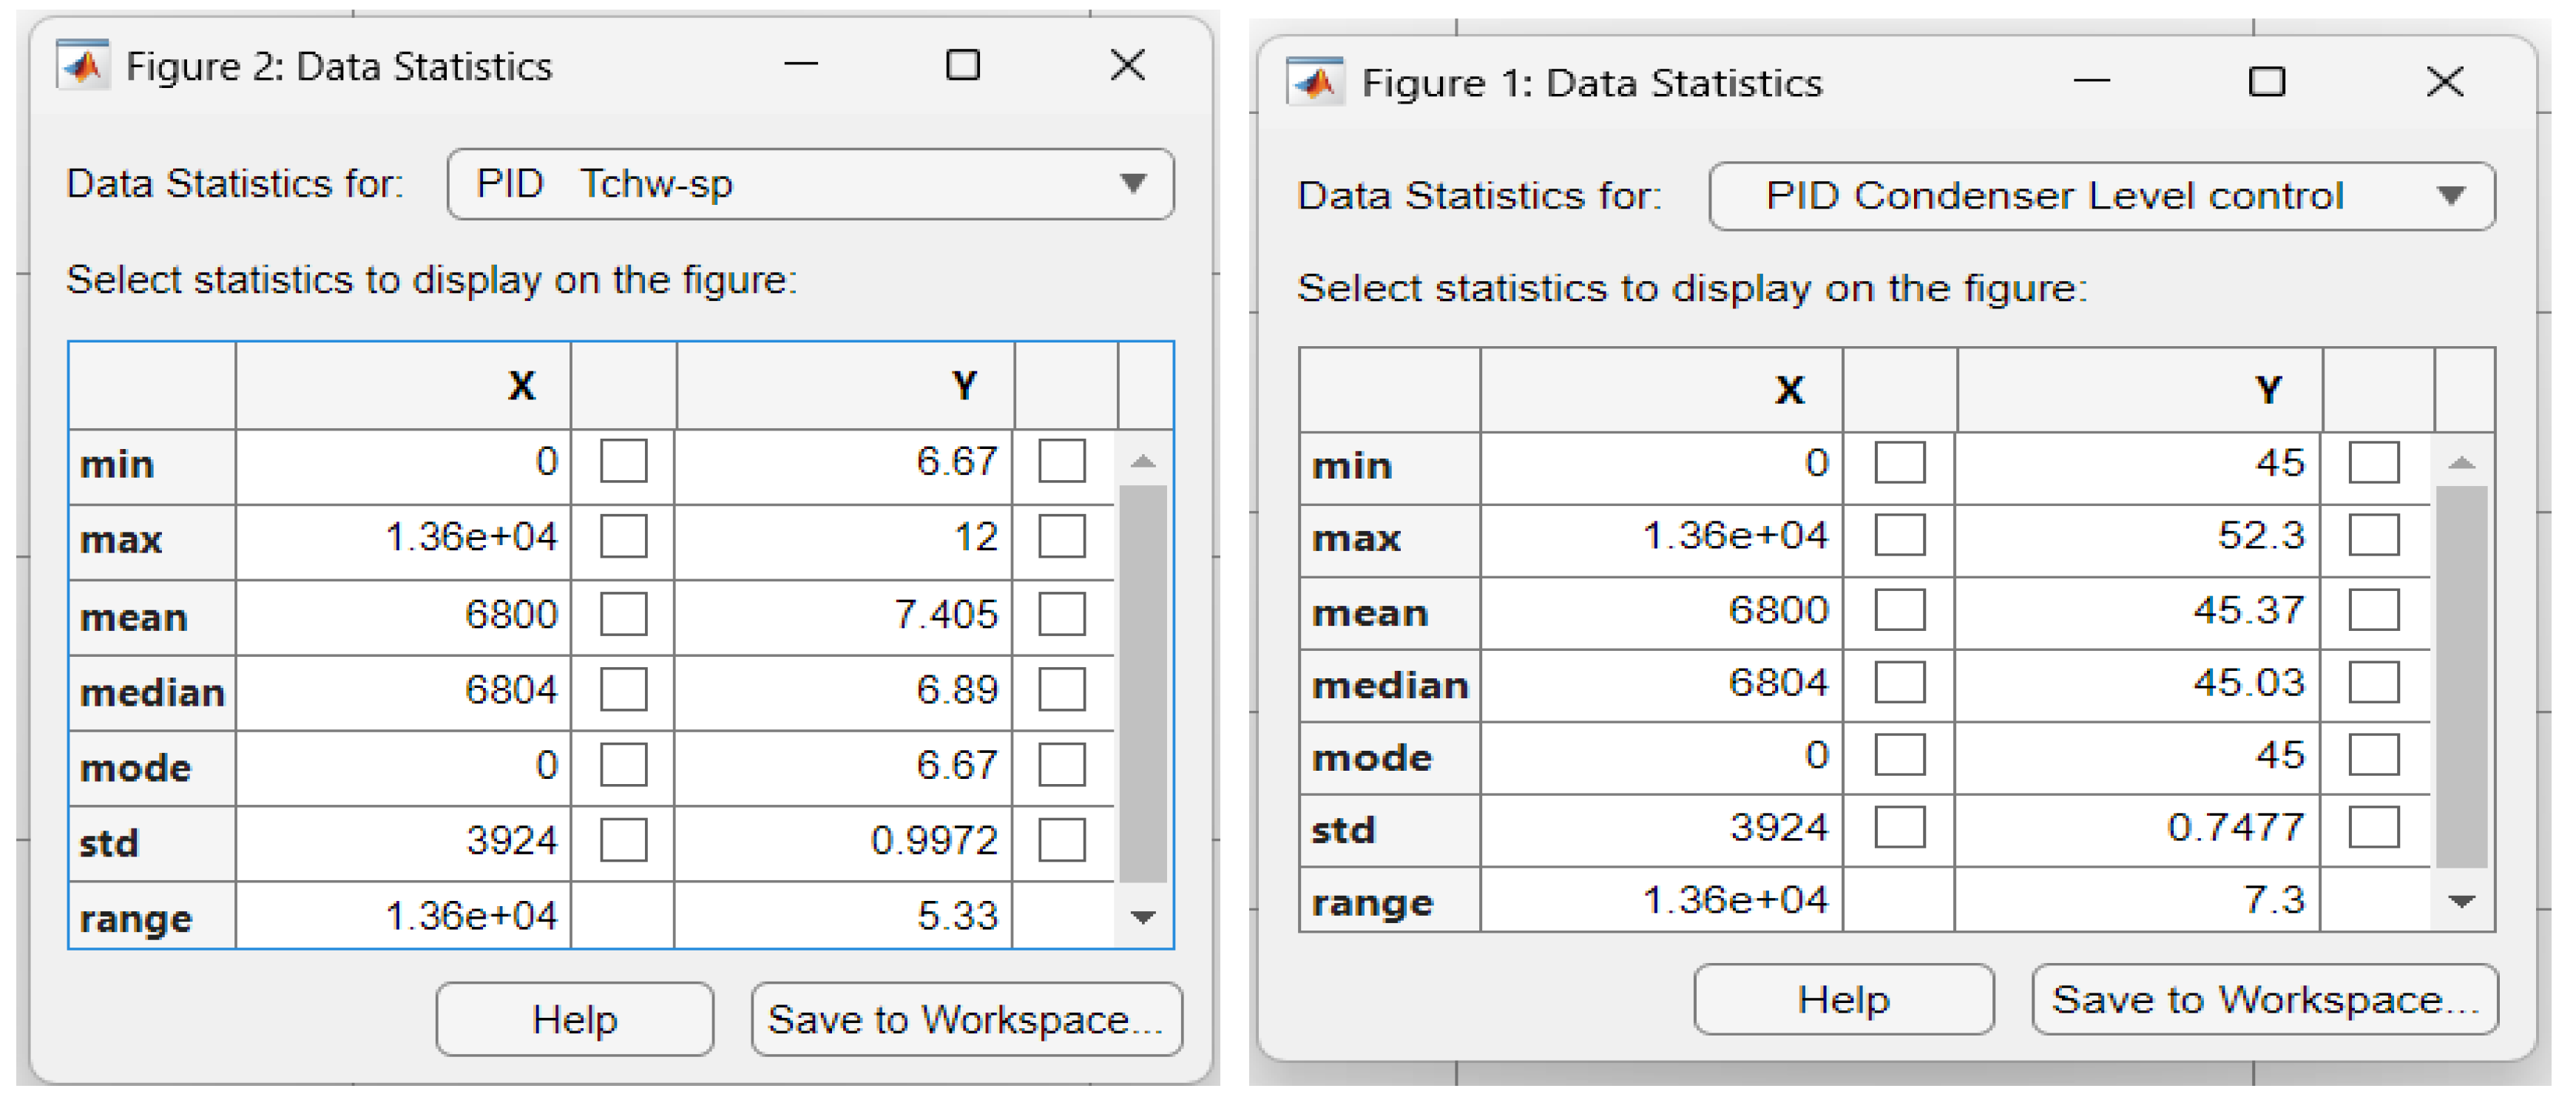Viewport: 2576px width, 1111px height.
Task: Maximize the Figure 1 Data Statistics window
Action: (2266, 81)
